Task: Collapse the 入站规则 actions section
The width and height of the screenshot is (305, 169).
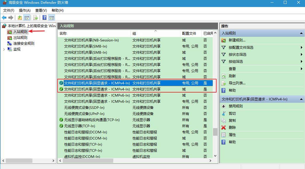Action: pyautogui.click(x=301, y=33)
